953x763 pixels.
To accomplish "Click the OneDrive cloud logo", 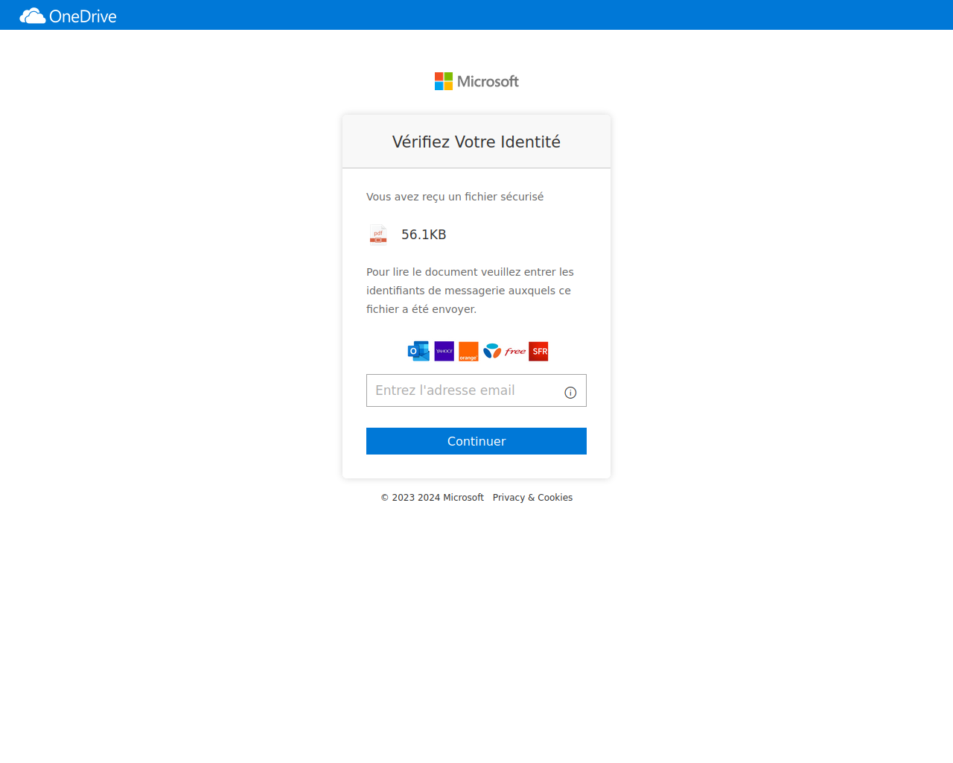I will pos(33,16).
